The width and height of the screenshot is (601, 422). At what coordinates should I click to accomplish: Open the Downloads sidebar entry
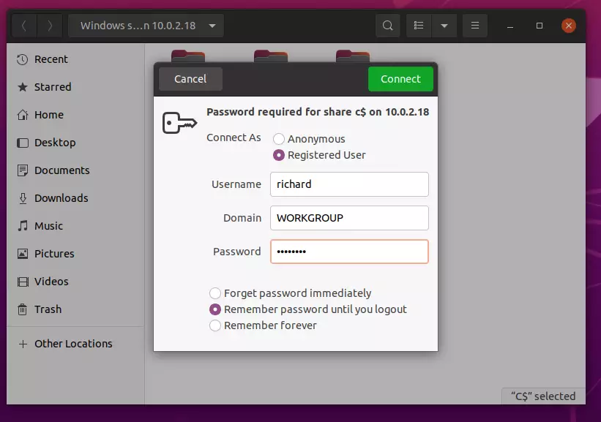(x=75, y=198)
